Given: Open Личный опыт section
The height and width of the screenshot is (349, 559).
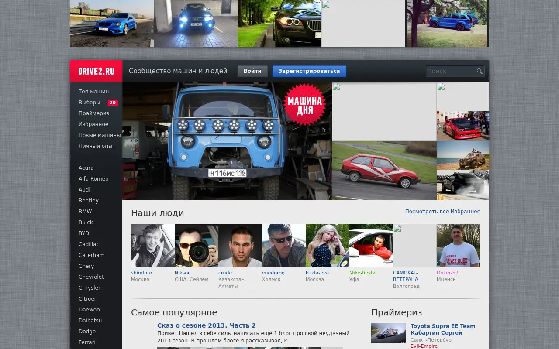Looking at the screenshot, I should click(97, 146).
